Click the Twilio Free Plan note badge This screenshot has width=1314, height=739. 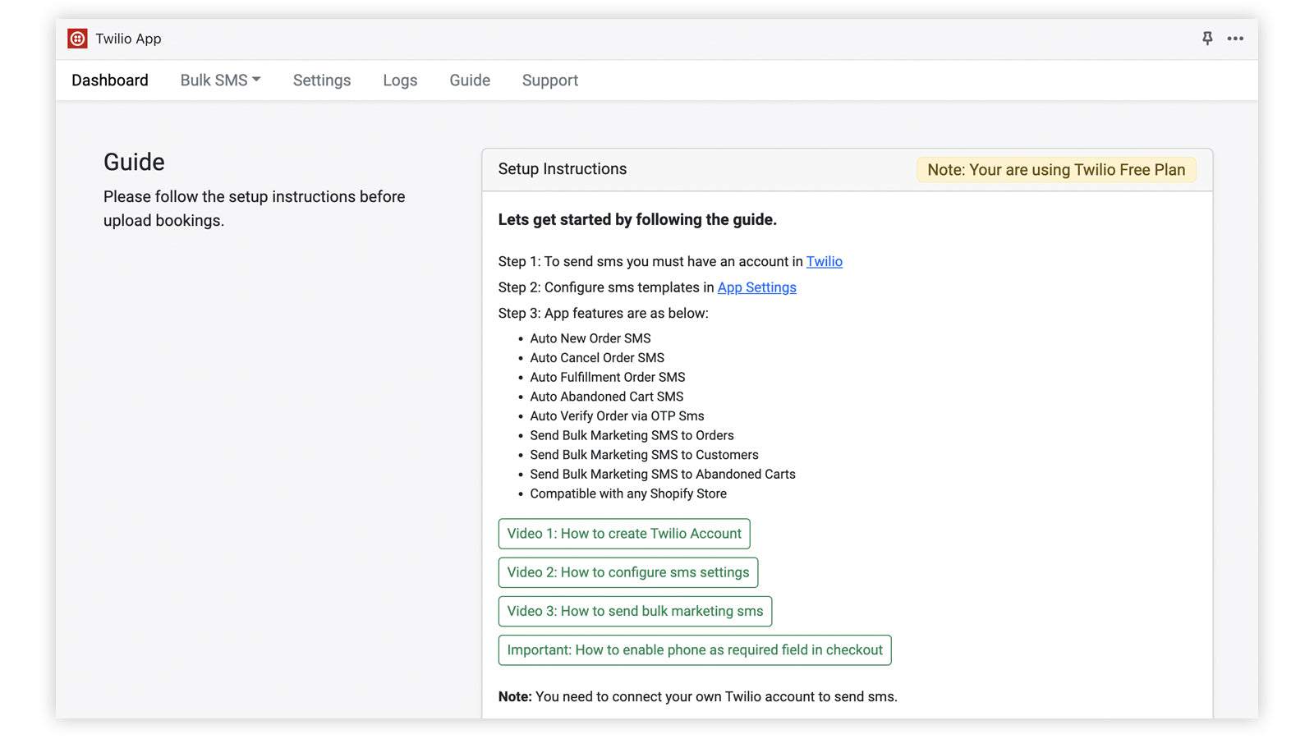point(1055,170)
